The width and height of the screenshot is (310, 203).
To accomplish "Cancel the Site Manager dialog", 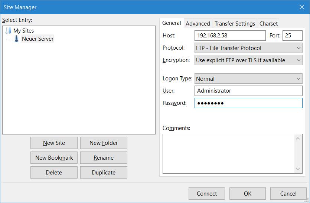I will coord(288,193).
